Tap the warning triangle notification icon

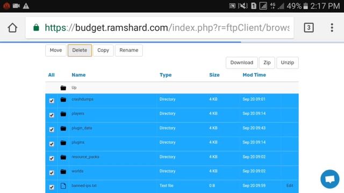[26, 6]
